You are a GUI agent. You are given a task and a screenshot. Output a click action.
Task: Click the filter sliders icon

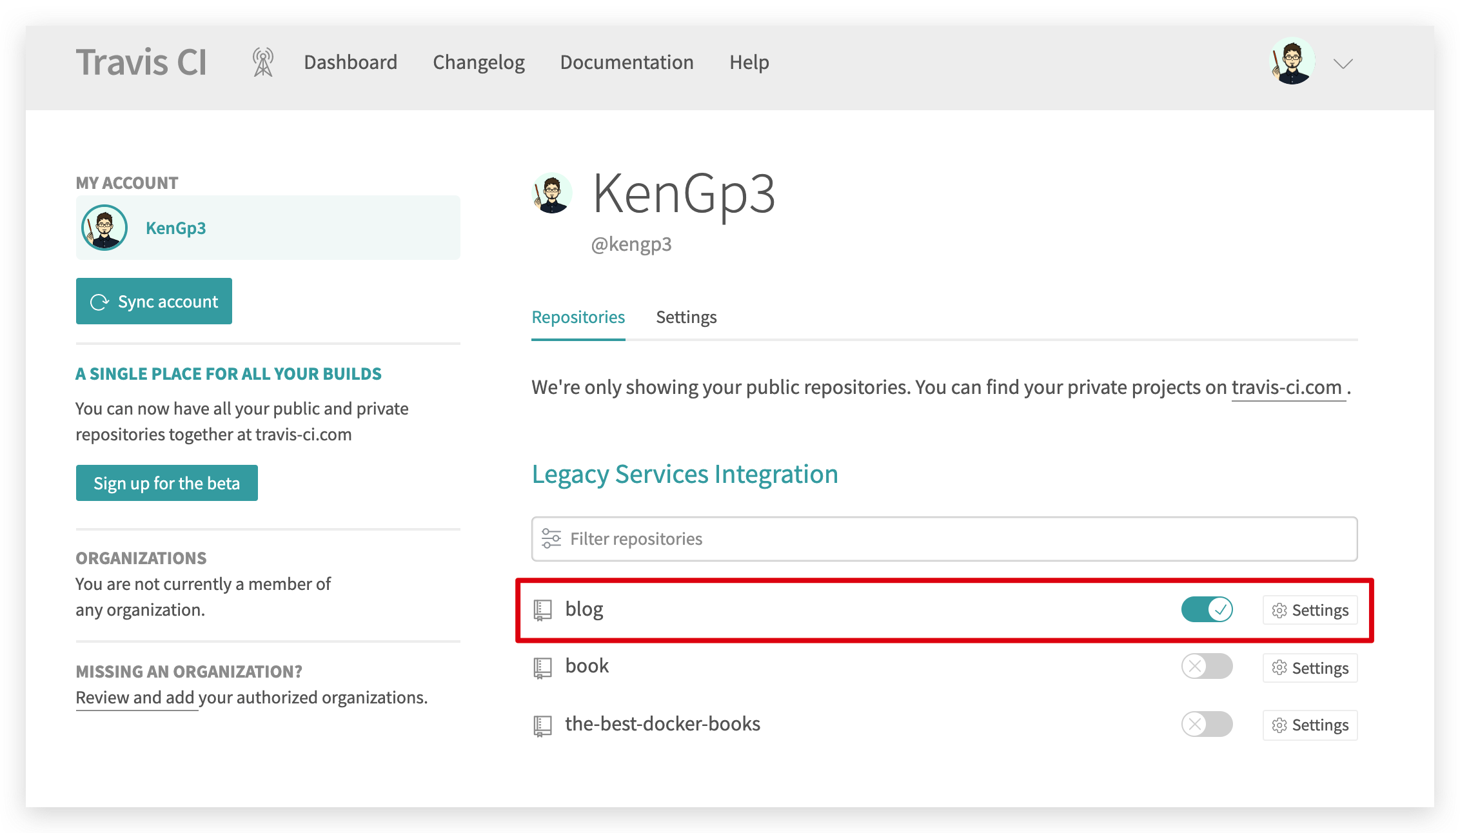point(551,538)
